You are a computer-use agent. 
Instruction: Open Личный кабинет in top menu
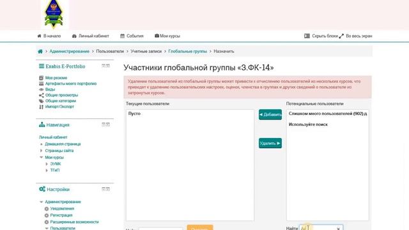tap(90, 36)
